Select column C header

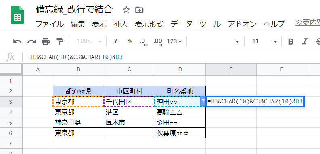pyautogui.click(x=129, y=70)
